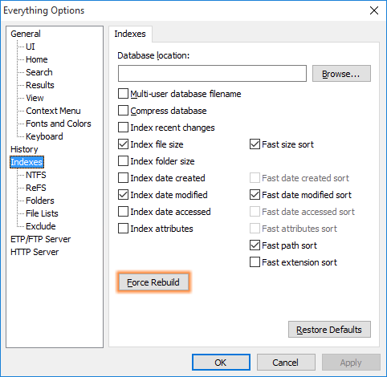The image size is (387, 377).
Task: Go to the Results options page
Action: pos(40,85)
